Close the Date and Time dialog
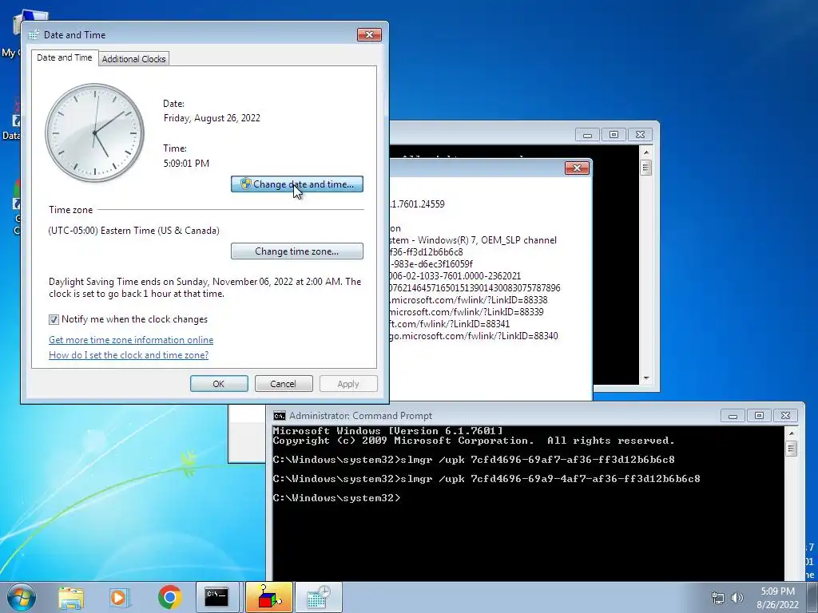 (369, 35)
